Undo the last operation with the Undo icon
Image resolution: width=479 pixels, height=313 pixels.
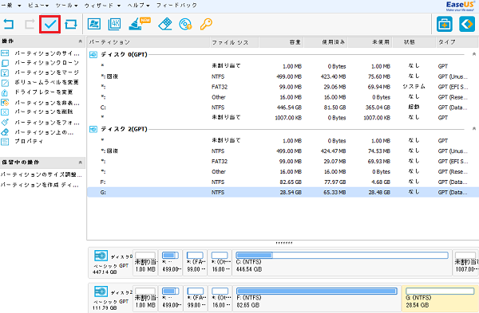(9, 24)
